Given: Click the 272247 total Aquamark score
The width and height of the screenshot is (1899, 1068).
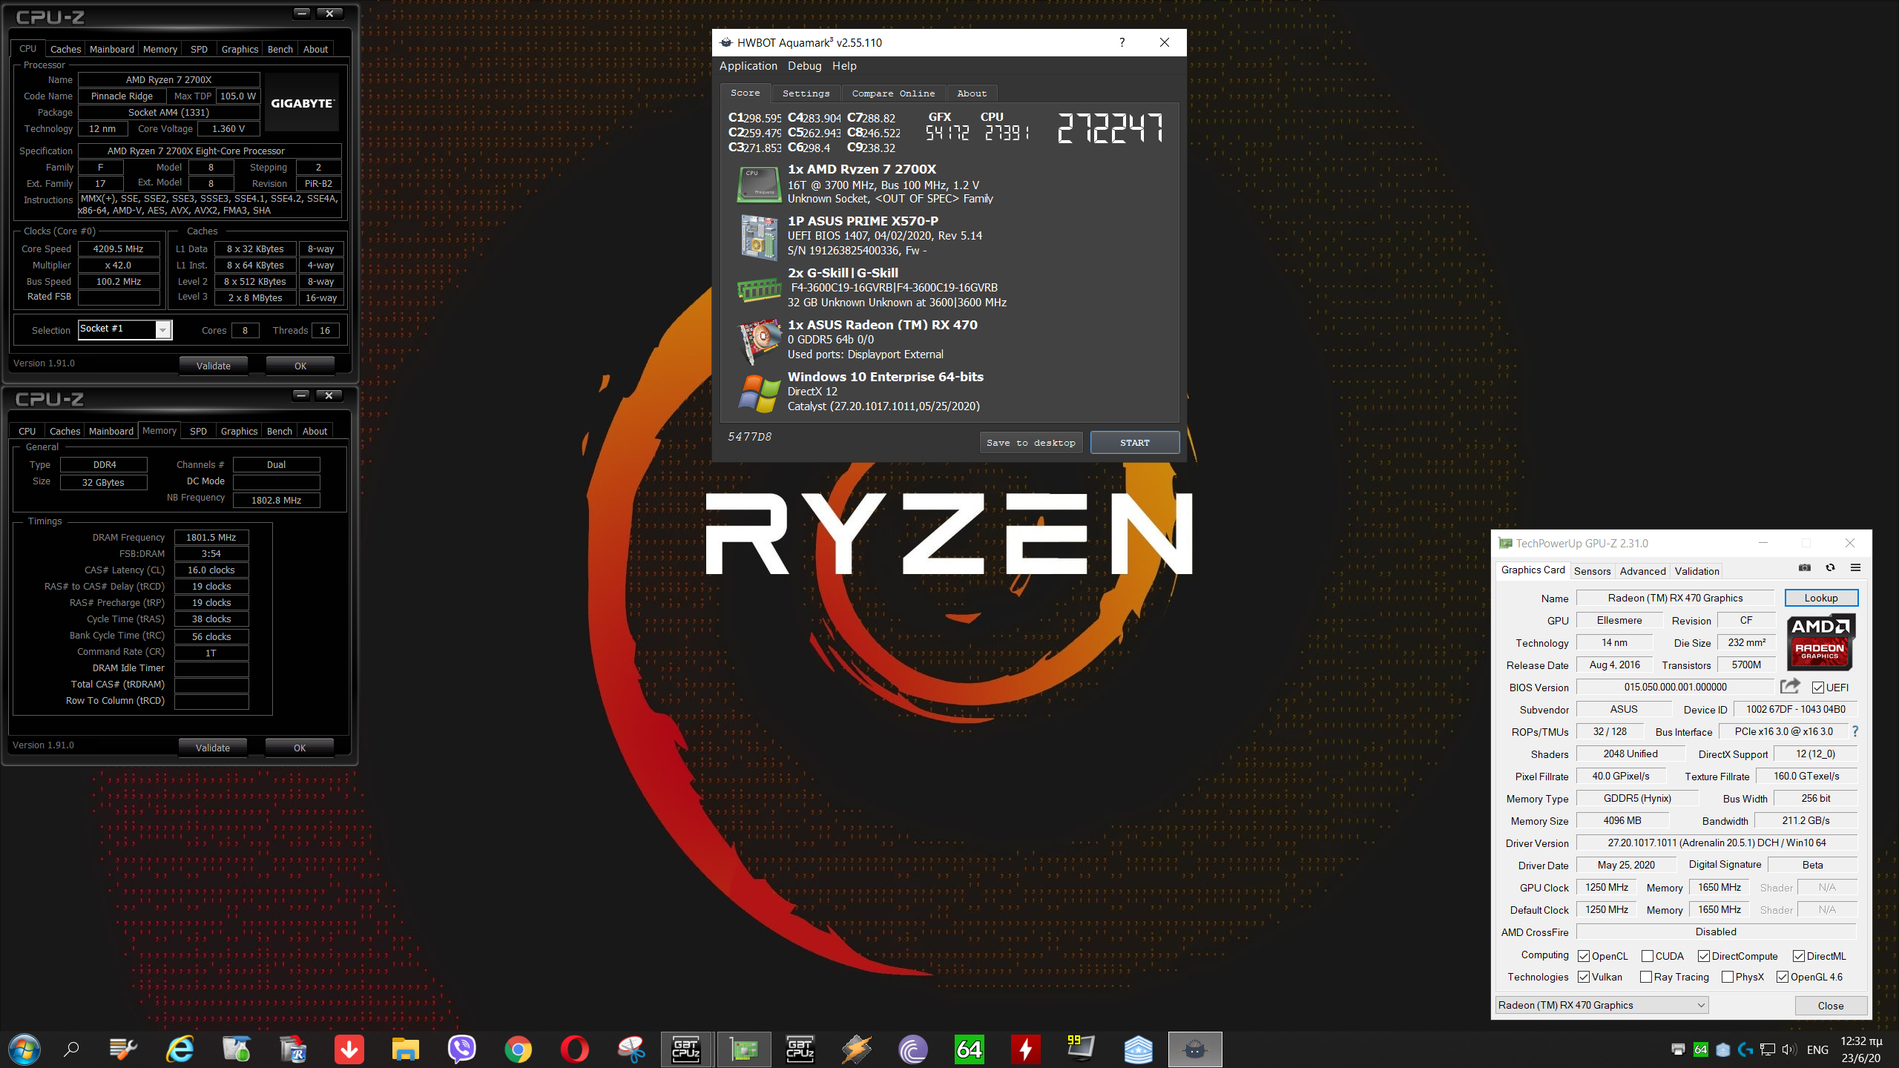Looking at the screenshot, I should pos(1110,128).
